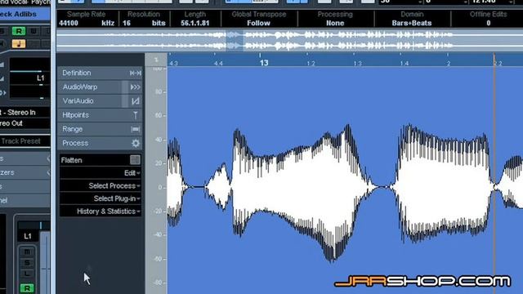
Task: Open the Edit dropdown in Process section
Action: (x=101, y=173)
